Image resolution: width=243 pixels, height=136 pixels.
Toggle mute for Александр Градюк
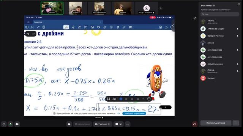click(237, 29)
